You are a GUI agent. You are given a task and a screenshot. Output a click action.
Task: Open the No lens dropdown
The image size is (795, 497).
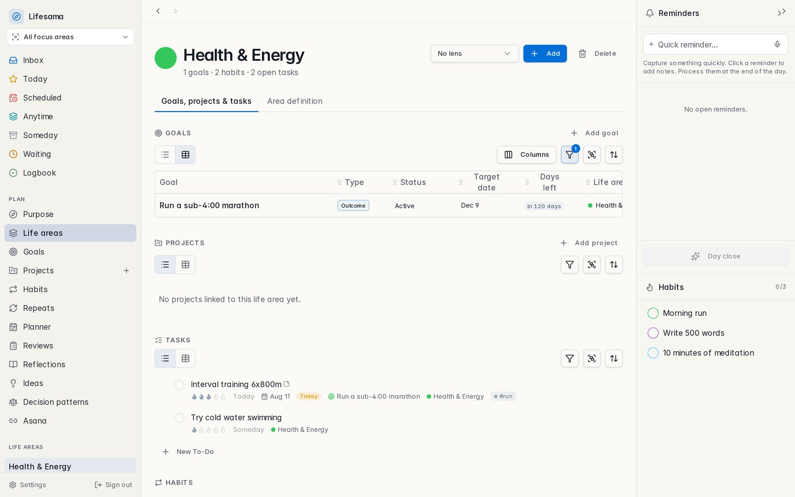475,54
